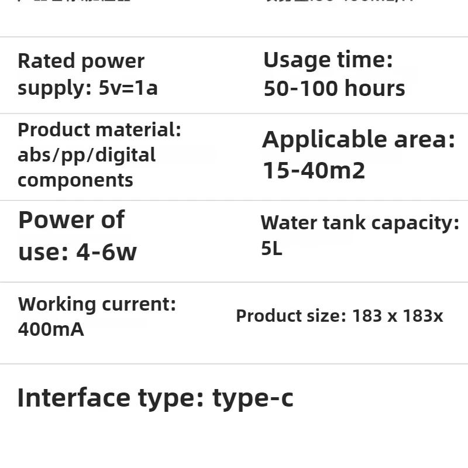Click the Product size label

291,316
